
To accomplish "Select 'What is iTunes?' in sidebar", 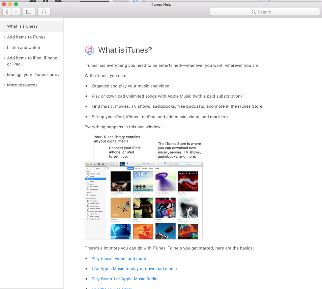I will [x=32, y=26].
